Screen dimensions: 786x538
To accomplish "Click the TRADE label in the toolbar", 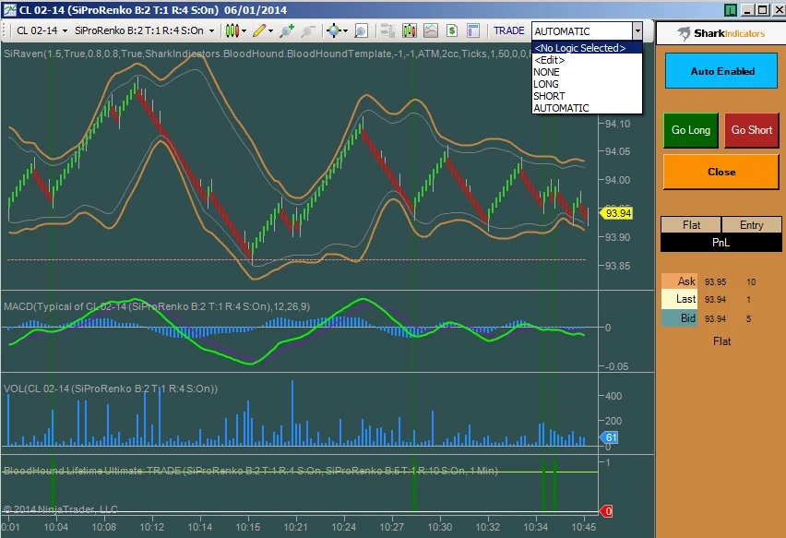I will click(509, 30).
